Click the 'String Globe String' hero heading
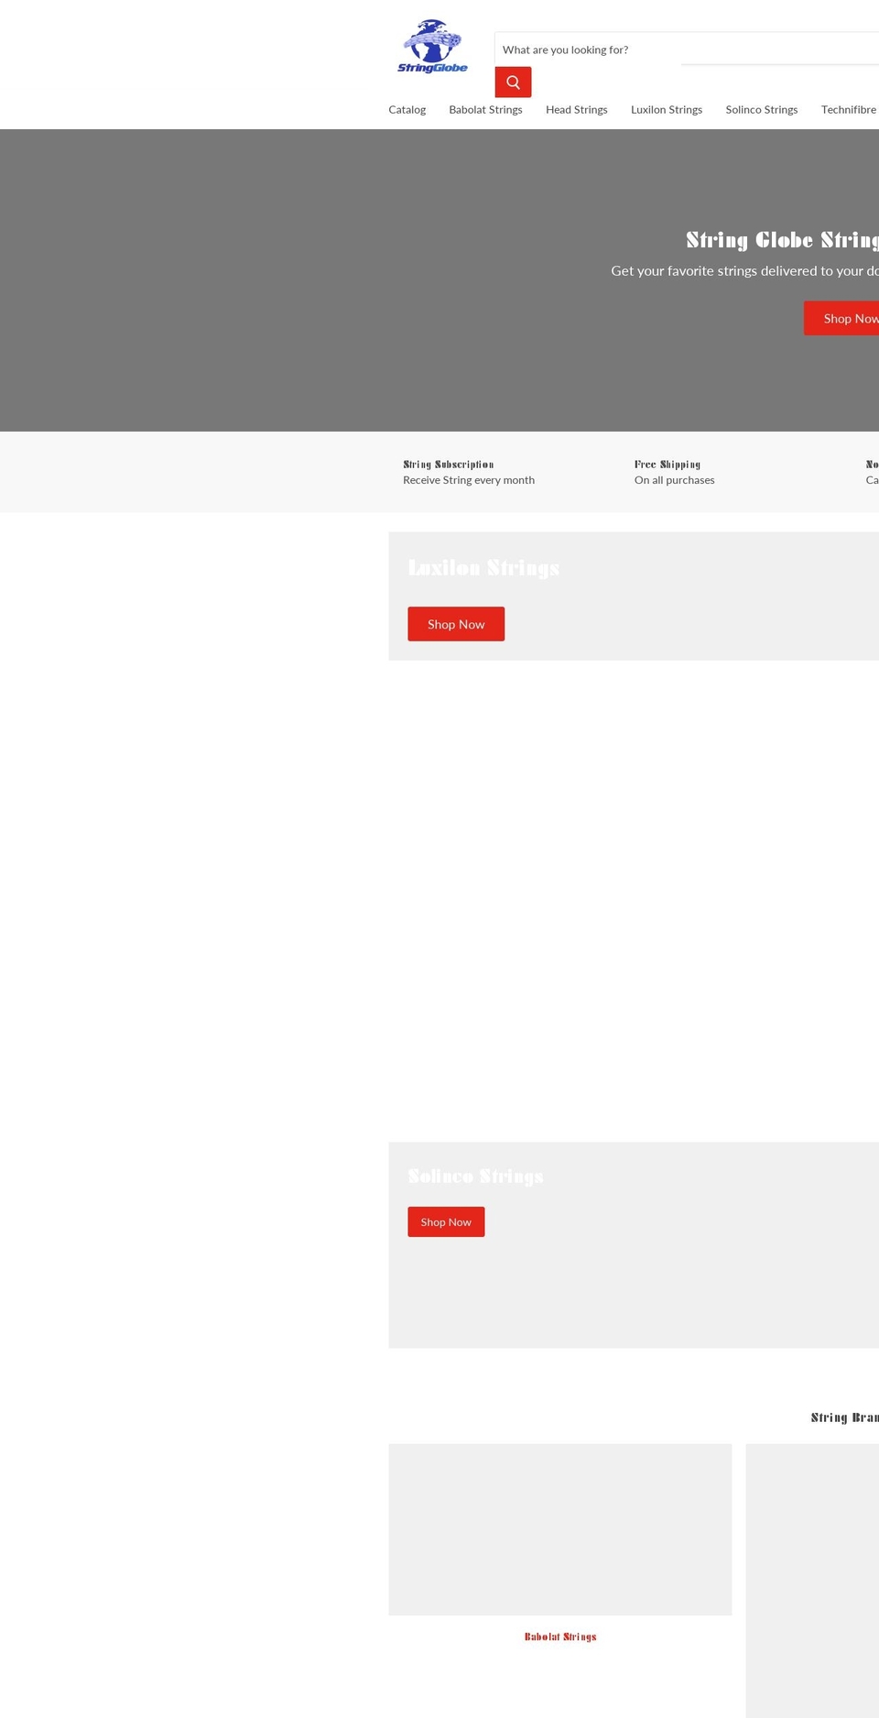This screenshot has width=879, height=1718. (782, 240)
